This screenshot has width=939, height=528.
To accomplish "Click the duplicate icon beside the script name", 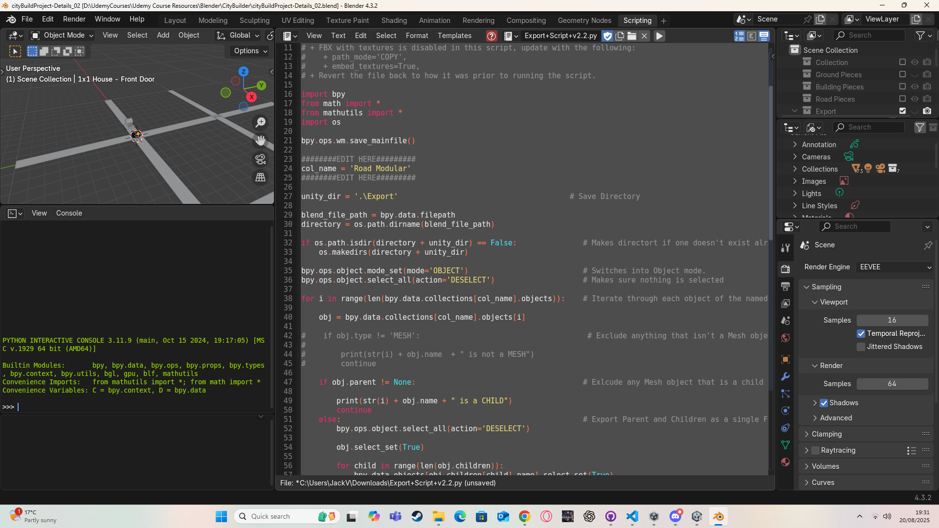I will [x=620, y=36].
